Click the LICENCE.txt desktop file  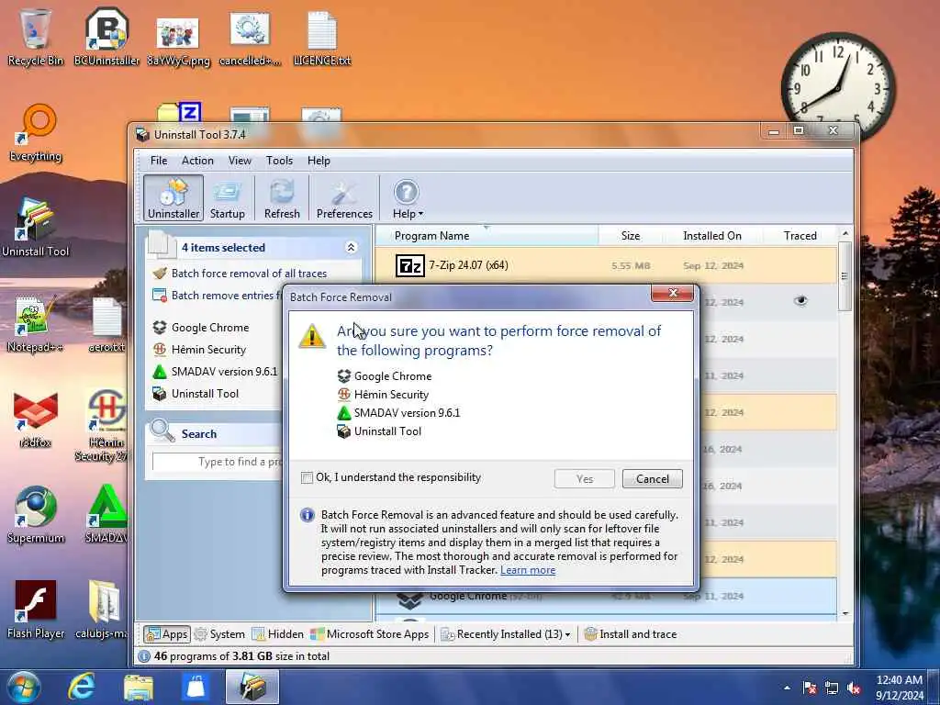pos(322,39)
